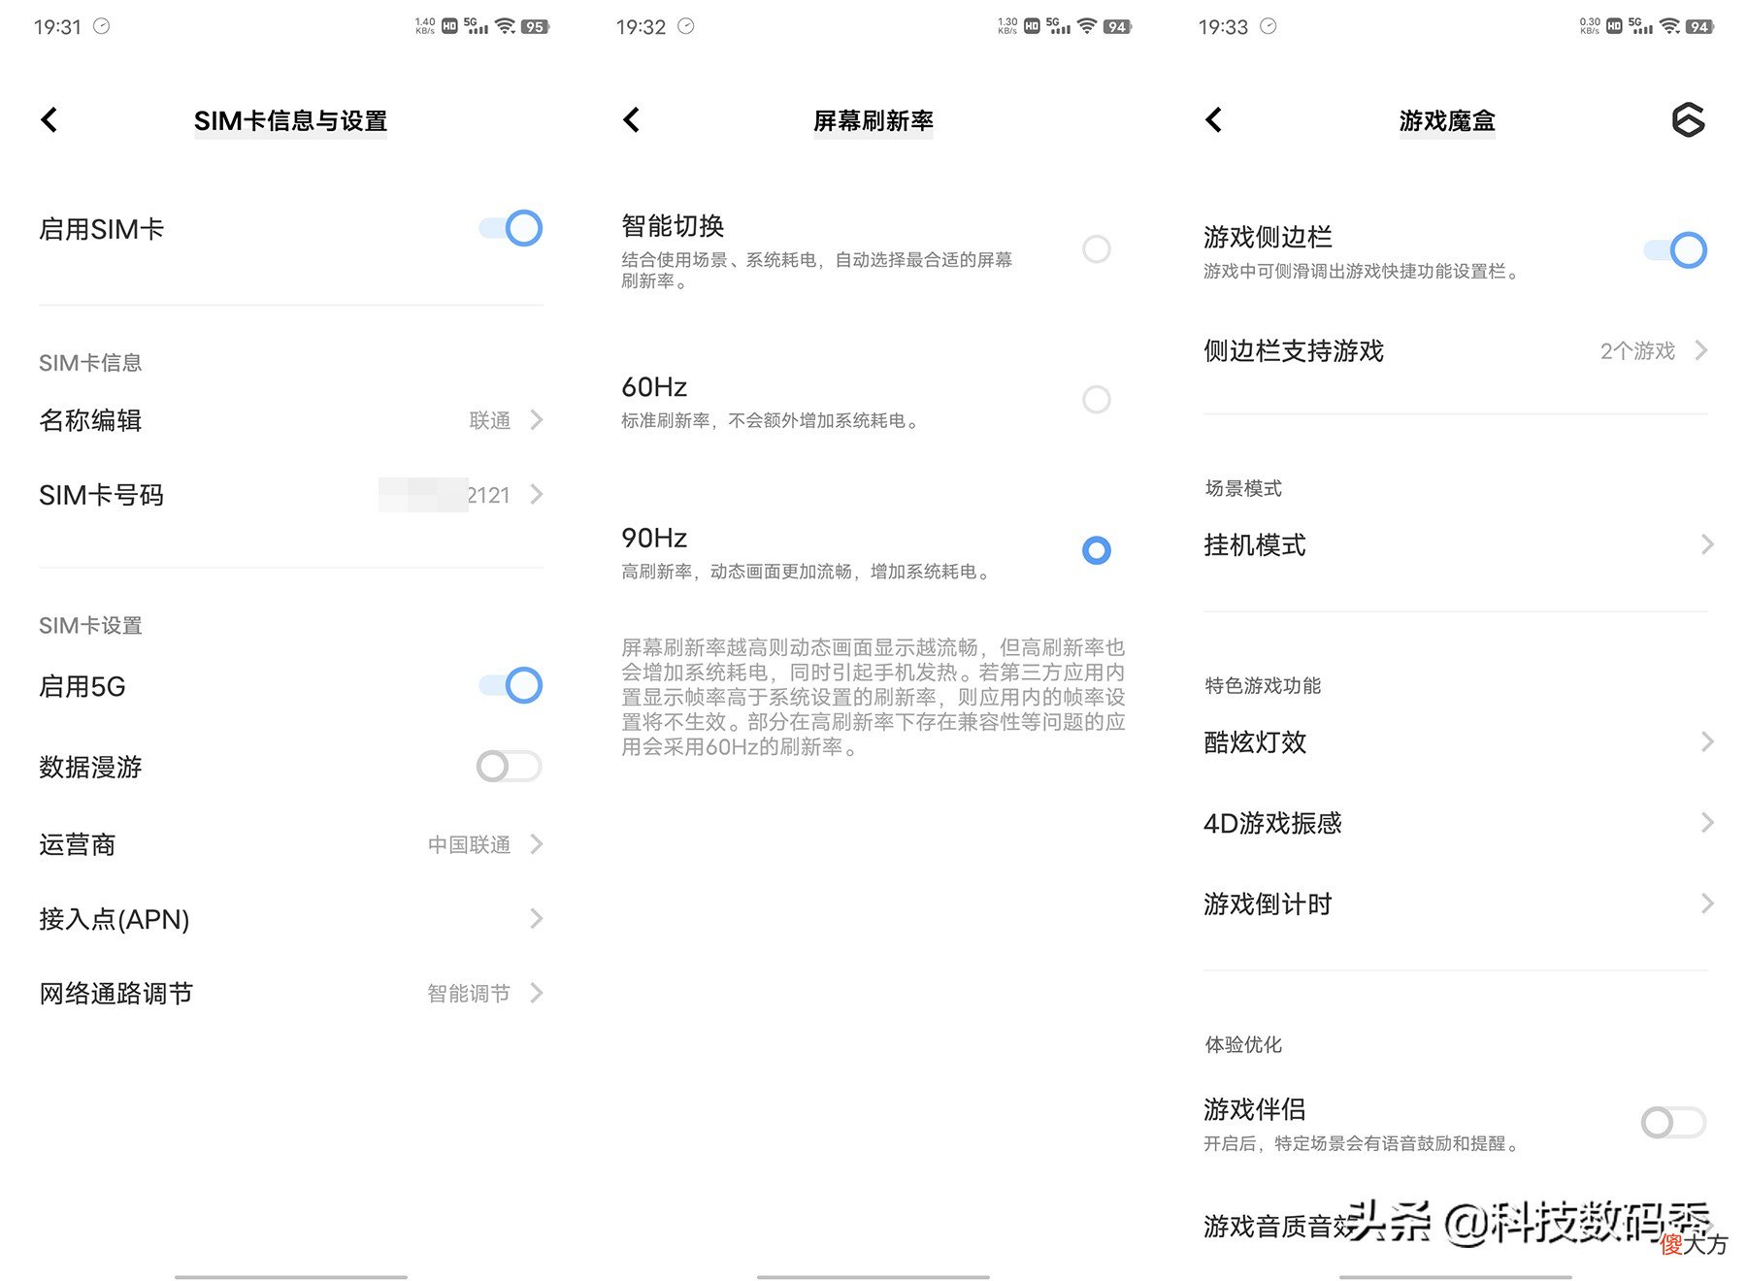
Task: Tap the clock icon beside 19:33
Action: click(x=1268, y=26)
